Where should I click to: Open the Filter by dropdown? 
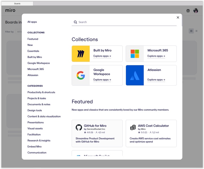click(19, 32)
